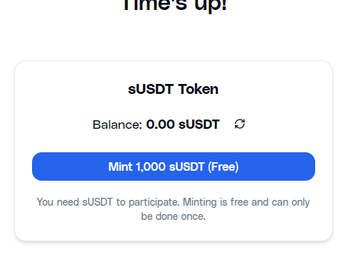Click the Mint 1,000 sUSDT (Free) button
Screen dimensions: 360x259
click(174, 166)
